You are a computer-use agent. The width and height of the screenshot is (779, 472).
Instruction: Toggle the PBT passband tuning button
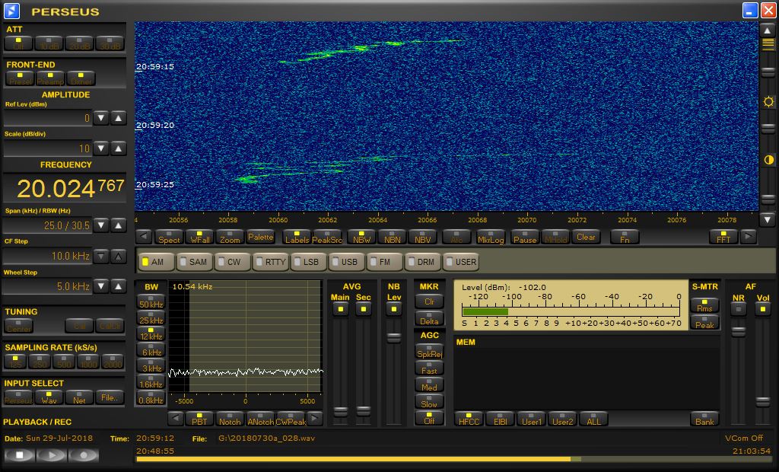tap(199, 419)
